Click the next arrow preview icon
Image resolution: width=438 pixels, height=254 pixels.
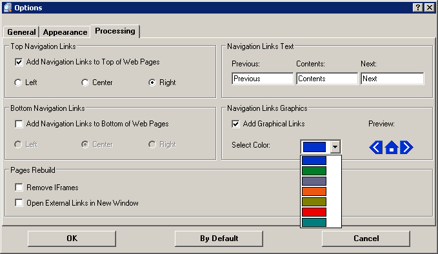tap(406, 147)
